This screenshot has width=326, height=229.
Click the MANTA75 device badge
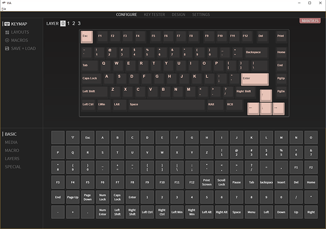click(x=310, y=21)
